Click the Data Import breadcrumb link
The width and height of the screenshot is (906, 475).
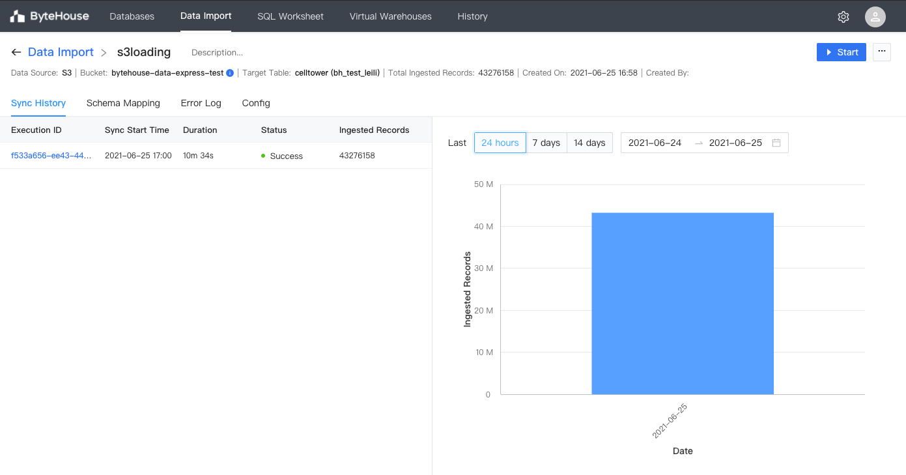tap(61, 52)
